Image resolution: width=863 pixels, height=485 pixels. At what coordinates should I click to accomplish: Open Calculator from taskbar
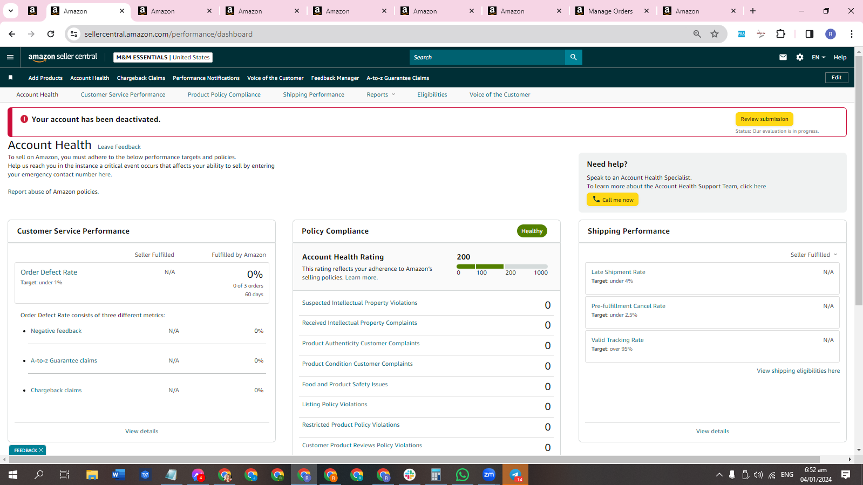pos(436,475)
